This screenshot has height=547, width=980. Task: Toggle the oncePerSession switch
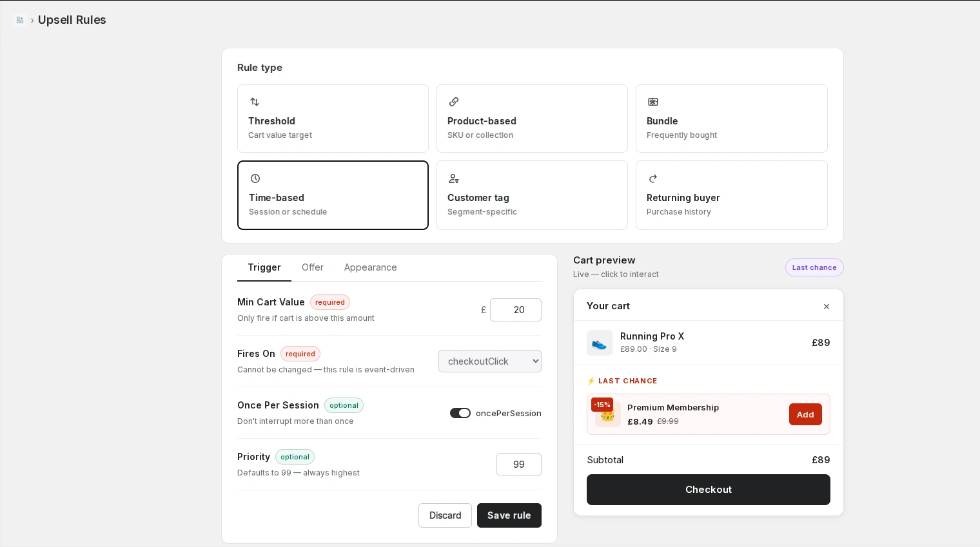(x=460, y=413)
